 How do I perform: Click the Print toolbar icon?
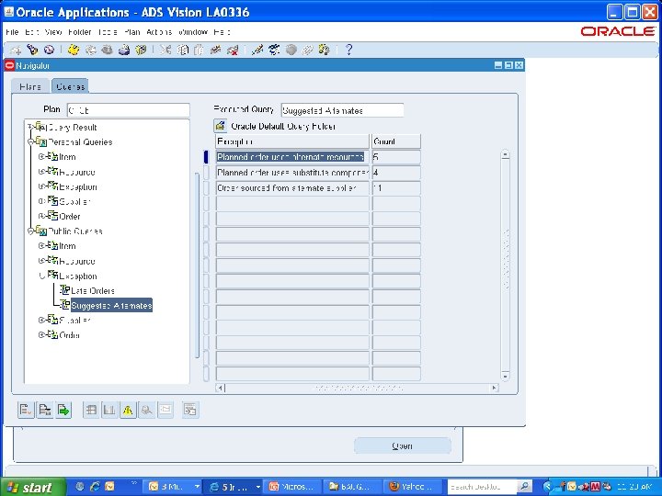tap(124, 50)
